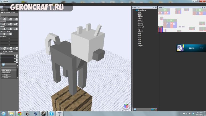Increase the third Dimensions value
The height and width of the screenshot is (116, 206).
(x=17, y=19)
